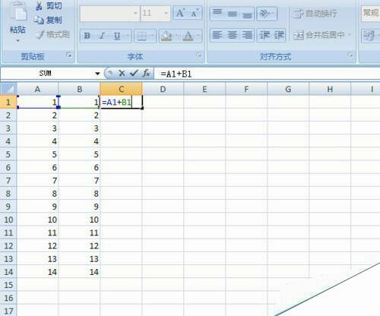Decrease indent icon

tap(264, 35)
